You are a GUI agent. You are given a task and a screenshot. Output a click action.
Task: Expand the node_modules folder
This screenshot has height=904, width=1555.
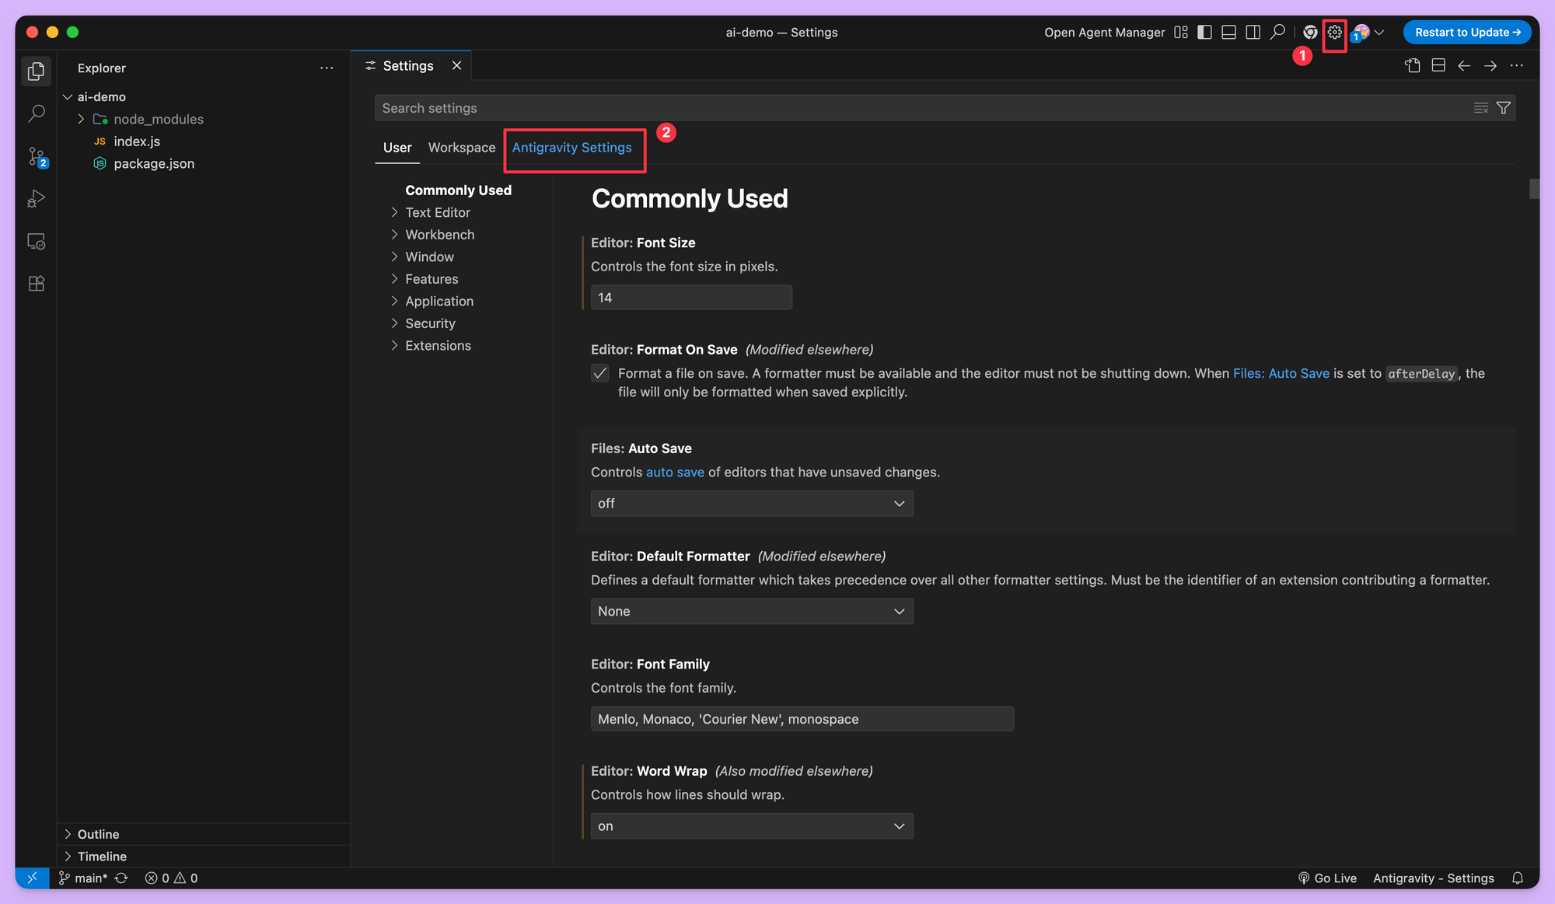coord(158,119)
